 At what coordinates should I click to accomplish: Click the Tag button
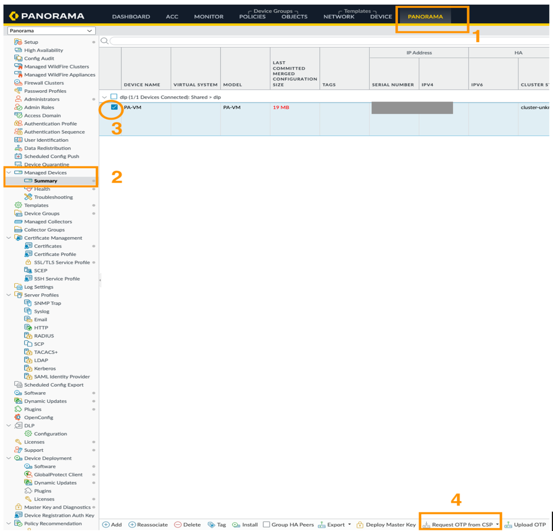coord(217,525)
